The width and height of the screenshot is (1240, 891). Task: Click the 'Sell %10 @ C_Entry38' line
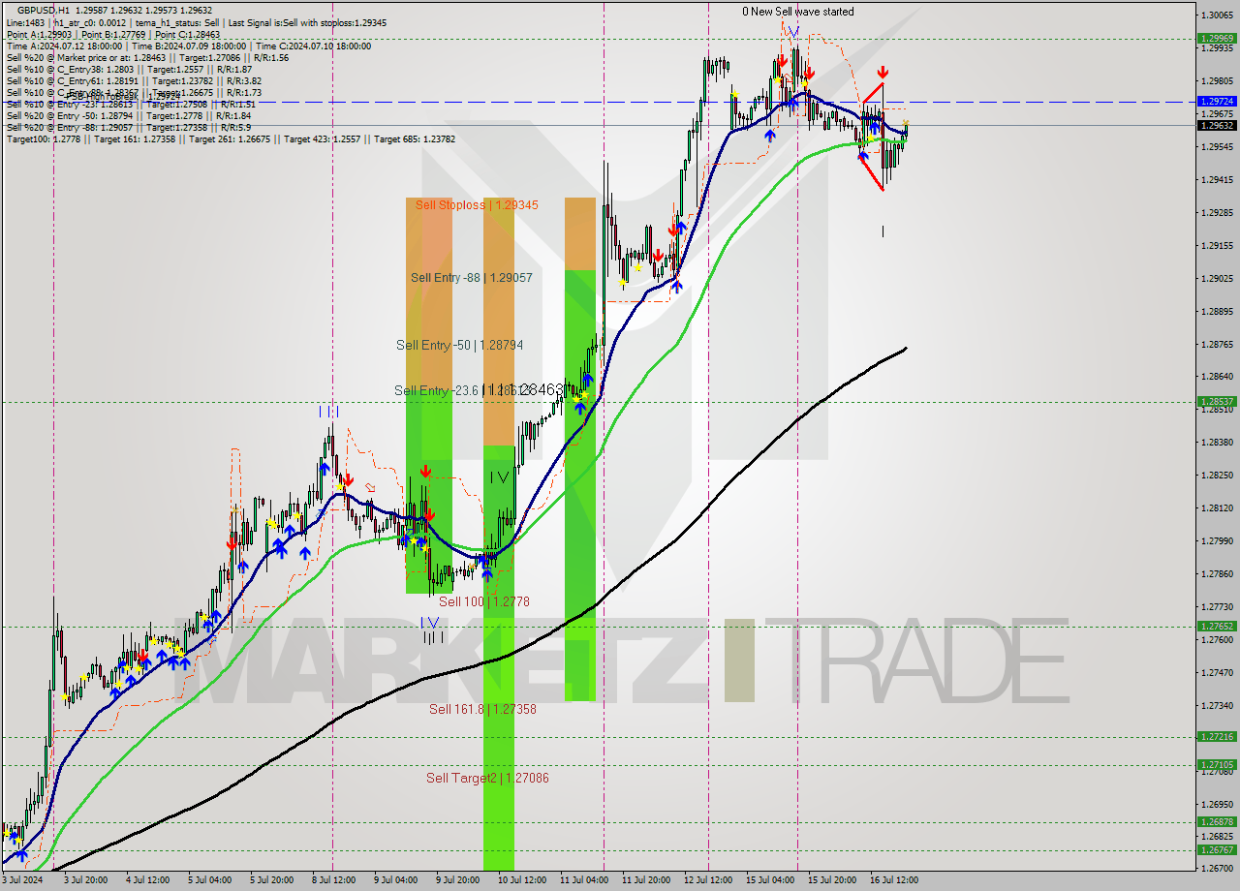point(129,69)
